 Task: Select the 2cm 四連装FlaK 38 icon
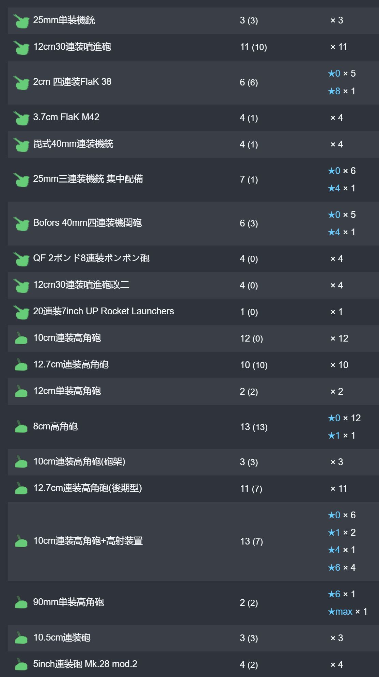tap(21, 83)
